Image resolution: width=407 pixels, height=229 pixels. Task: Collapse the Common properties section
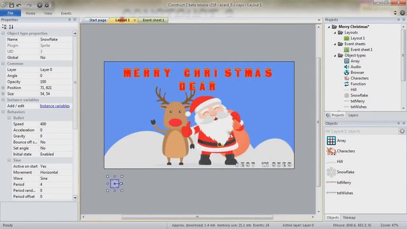click(3, 64)
